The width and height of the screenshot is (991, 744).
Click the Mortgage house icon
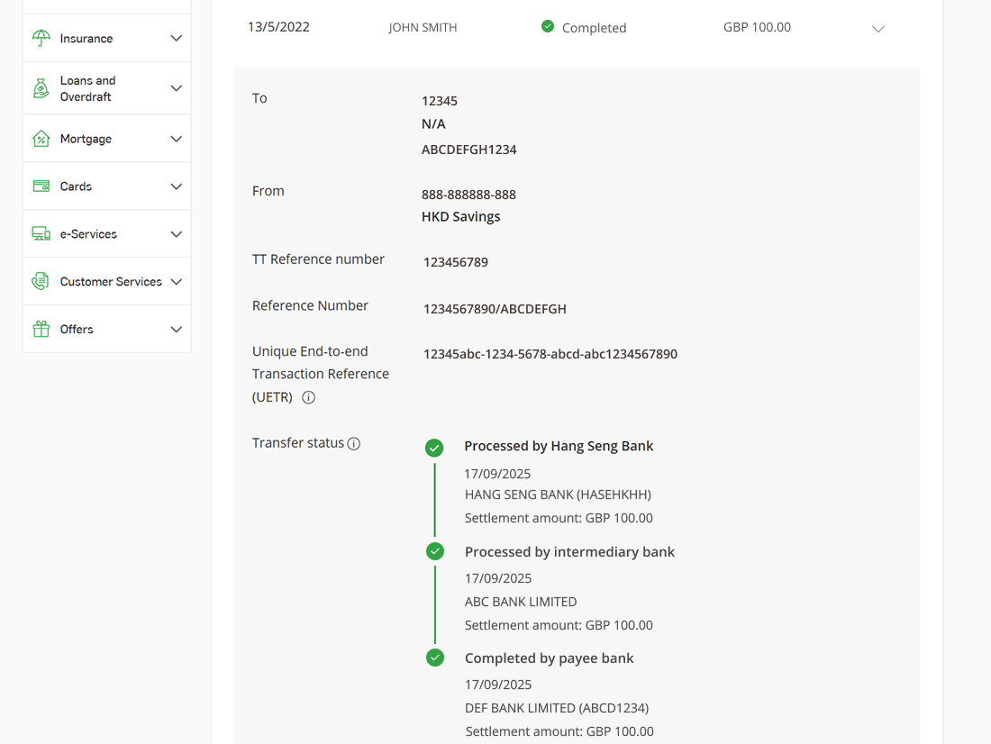pyautogui.click(x=41, y=139)
